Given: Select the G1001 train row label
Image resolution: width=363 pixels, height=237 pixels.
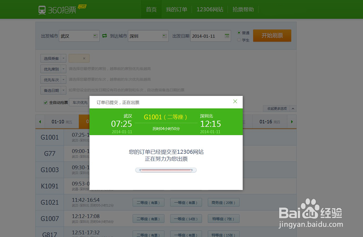Looking at the screenshot, I should tap(49, 137).
